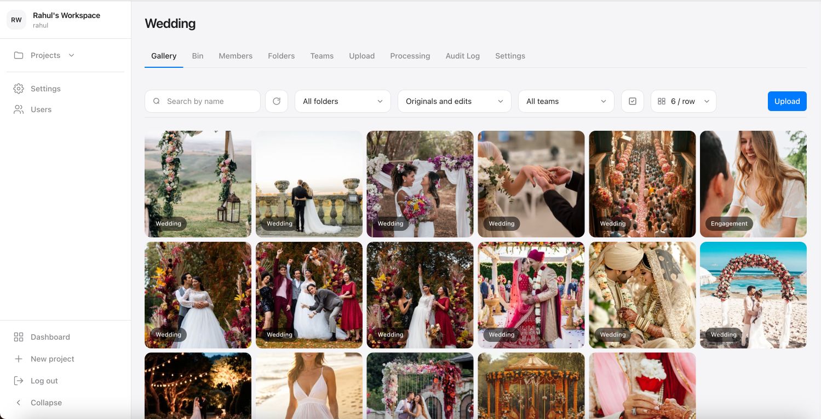Open the Folders tab
The image size is (821, 419).
(x=282, y=56)
